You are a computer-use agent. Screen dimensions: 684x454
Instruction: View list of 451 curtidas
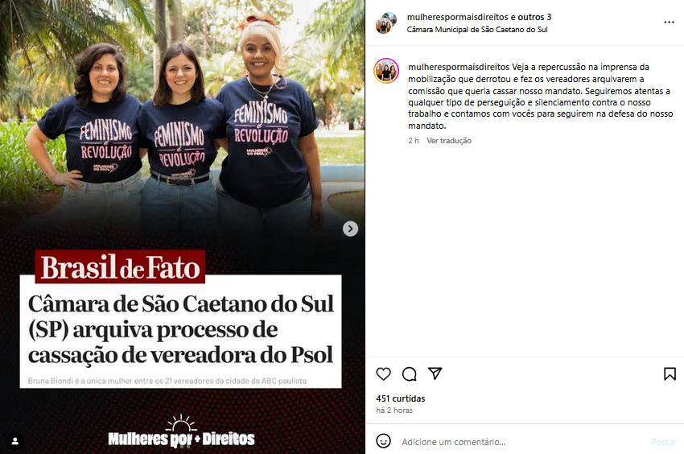click(401, 398)
